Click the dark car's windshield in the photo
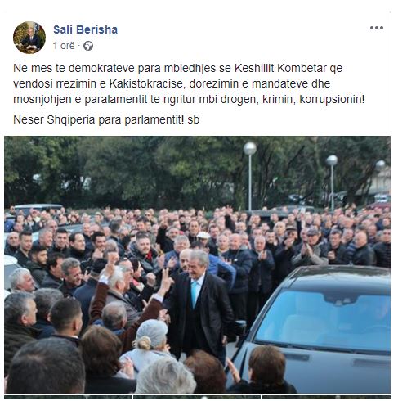This screenshot has height=401, width=398. 324,321
